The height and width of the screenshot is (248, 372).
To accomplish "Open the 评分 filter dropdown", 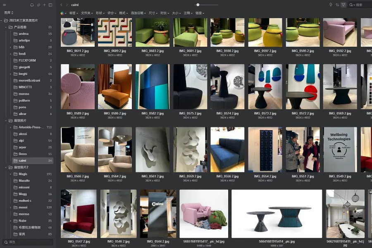I will 112,13.
